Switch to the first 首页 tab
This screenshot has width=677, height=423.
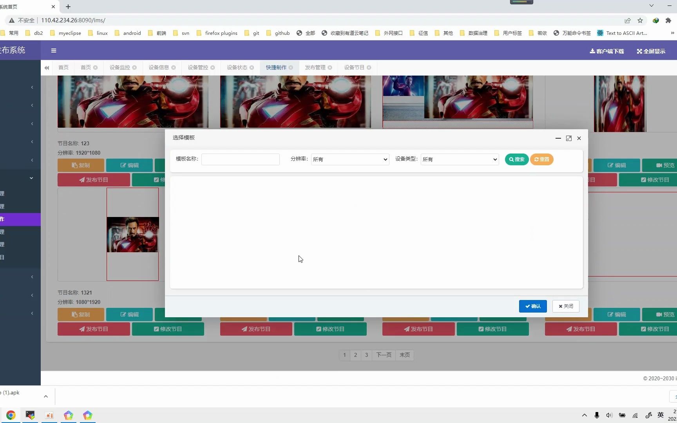coord(63,67)
